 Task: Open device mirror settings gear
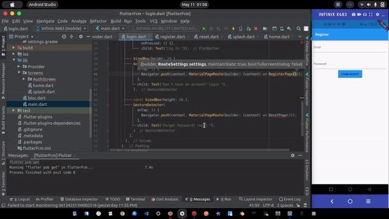tap(377, 15)
